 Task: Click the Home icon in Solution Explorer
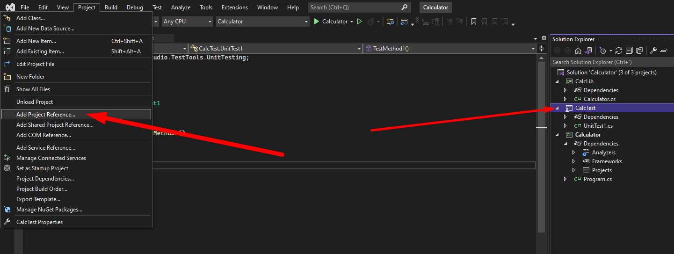pos(578,51)
